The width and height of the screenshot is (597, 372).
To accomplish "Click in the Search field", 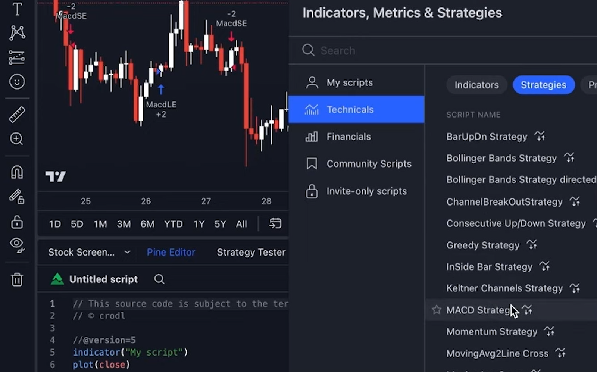I will [x=373, y=50].
